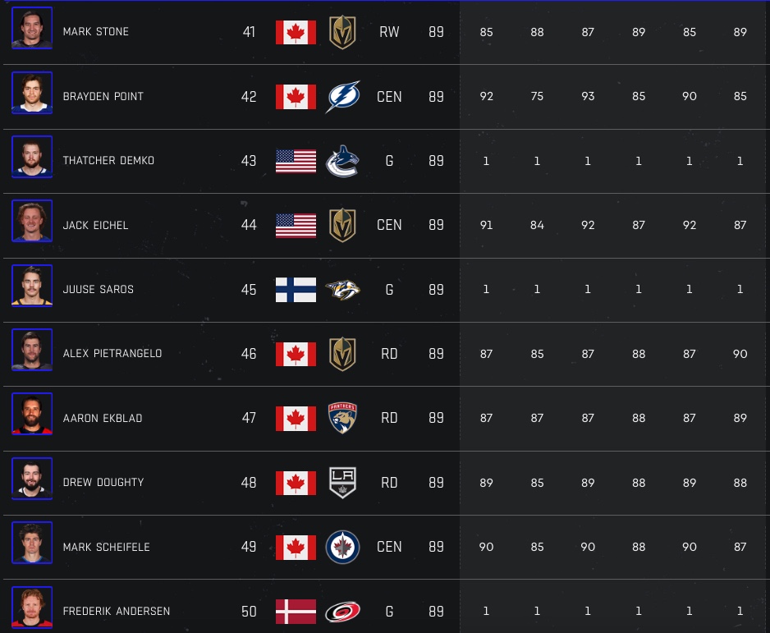The image size is (770, 633).
Task: Click the Tampa Bay Lightning team logo
Action: [342, 97]
